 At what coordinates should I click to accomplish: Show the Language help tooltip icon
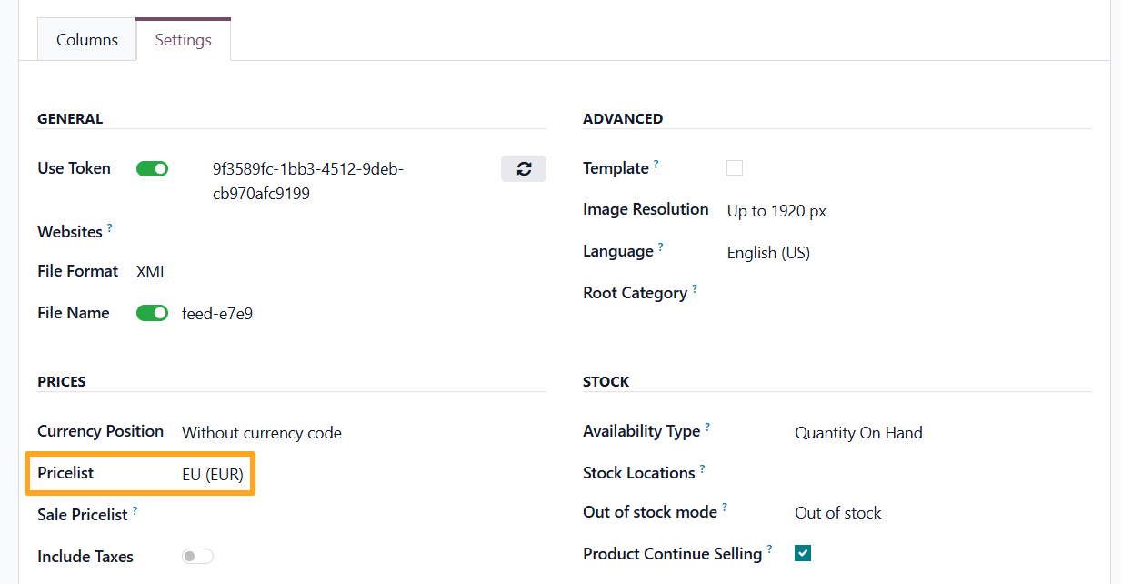click(661, 247)
